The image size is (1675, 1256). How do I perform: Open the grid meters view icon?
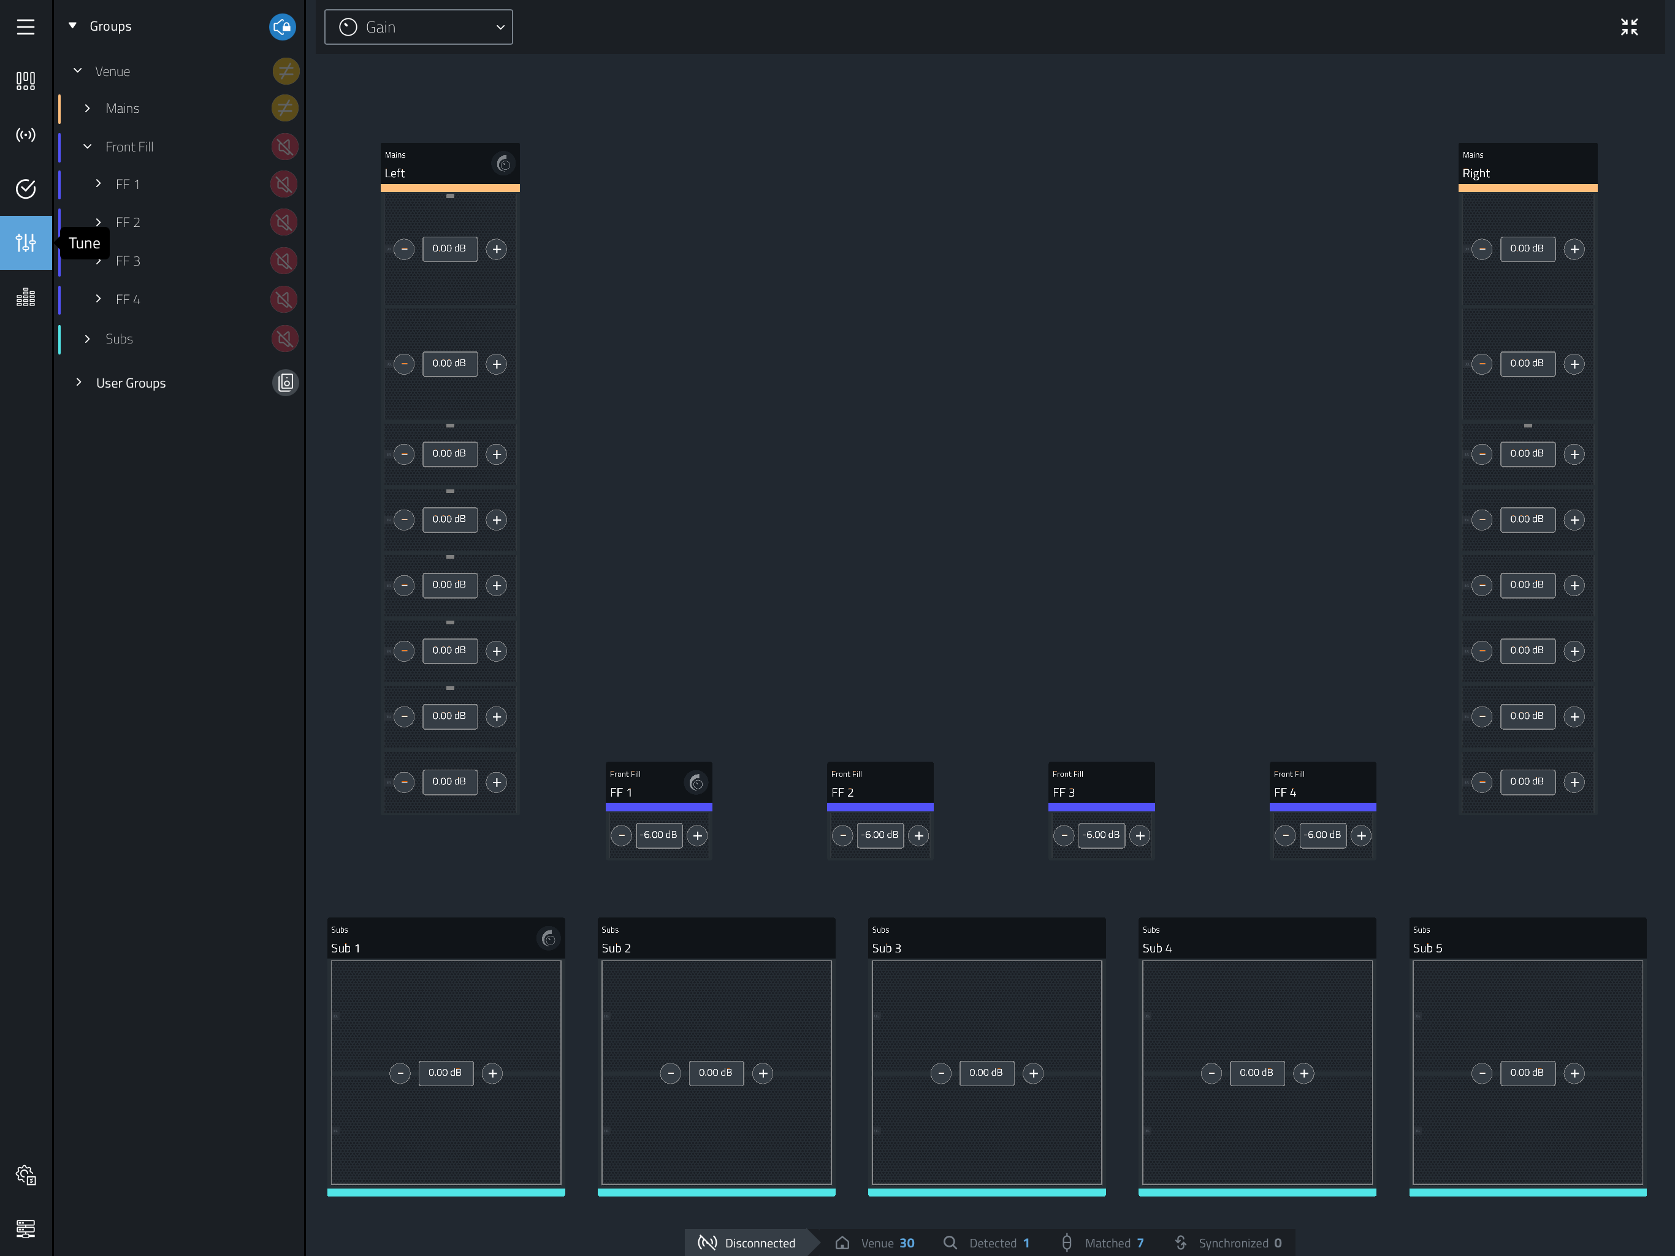pyautogui.click(x=26, y=297)
